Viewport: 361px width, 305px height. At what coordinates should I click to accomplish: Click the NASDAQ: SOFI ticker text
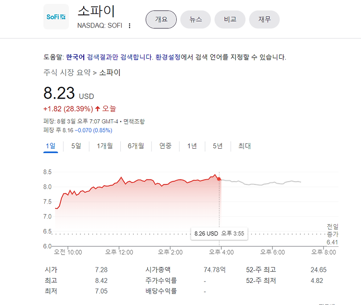(100, 25)
